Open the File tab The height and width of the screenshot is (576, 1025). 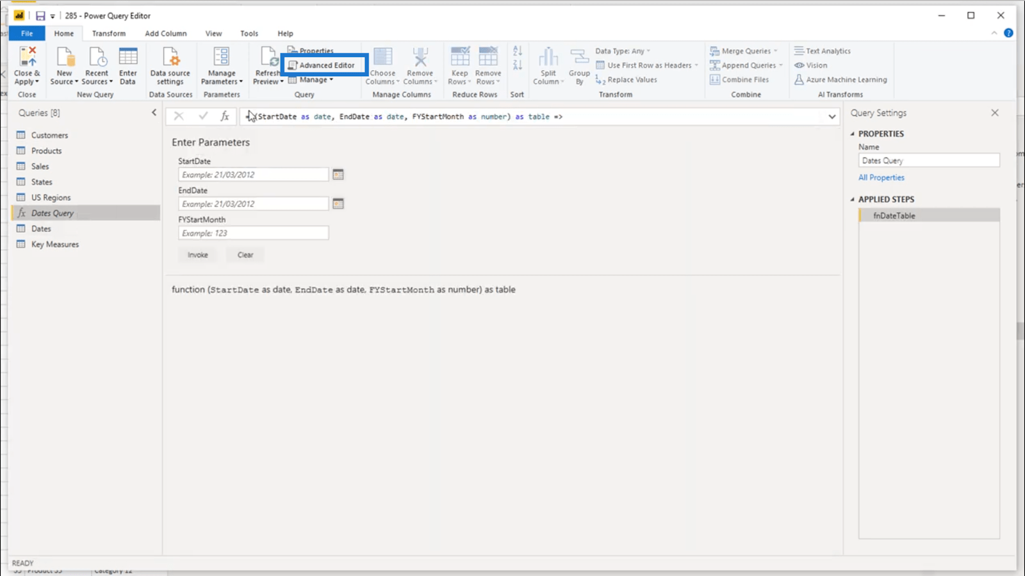(27, 33)
